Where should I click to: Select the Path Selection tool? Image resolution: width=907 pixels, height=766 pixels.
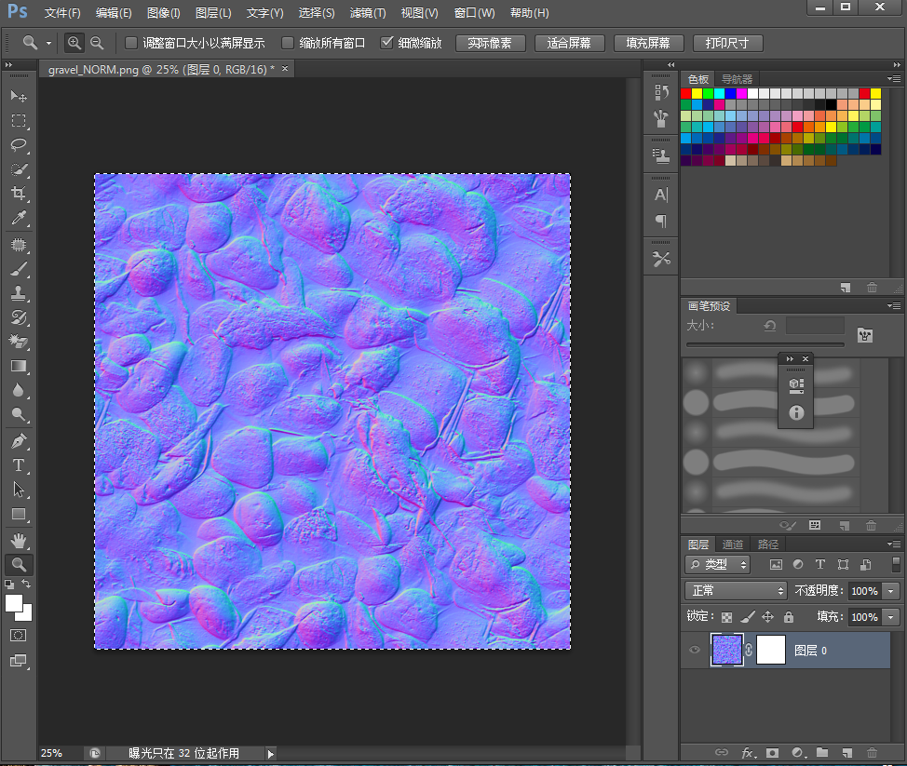click(19, 490)
